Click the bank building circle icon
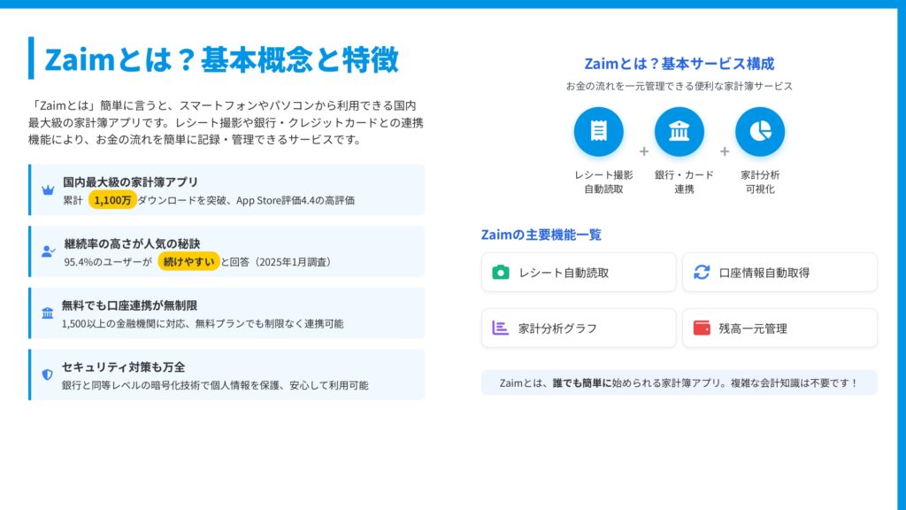The width and height of the screenshot is (906, 510). pos(679,132)
